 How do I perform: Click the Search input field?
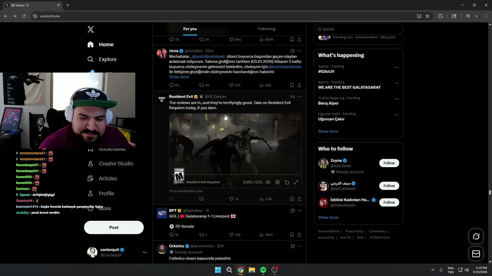click(x=359, y=29)
